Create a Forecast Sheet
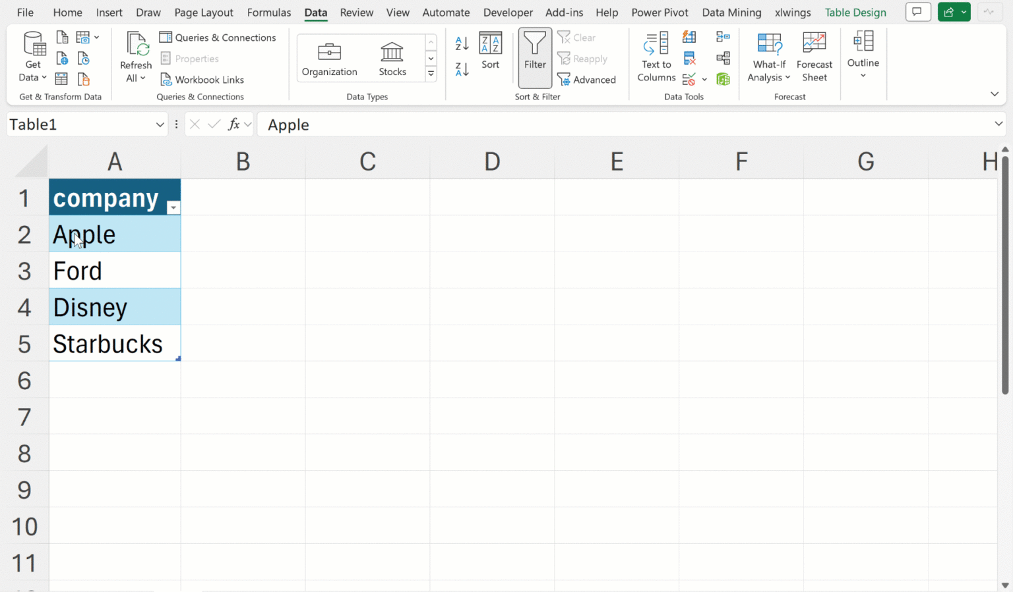Screen dimensions: 1013x592 click(x=814, y=57)
